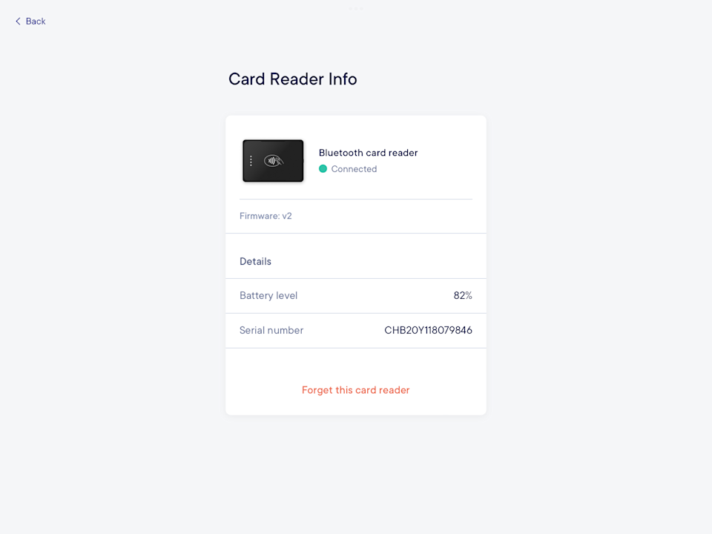Click Forget this card reader
Image resolution: width=712 pixels, height=534 pixels.
point(355,389)
